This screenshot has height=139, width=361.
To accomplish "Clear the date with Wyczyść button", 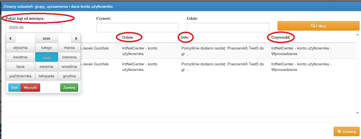I will click(30, 87).
